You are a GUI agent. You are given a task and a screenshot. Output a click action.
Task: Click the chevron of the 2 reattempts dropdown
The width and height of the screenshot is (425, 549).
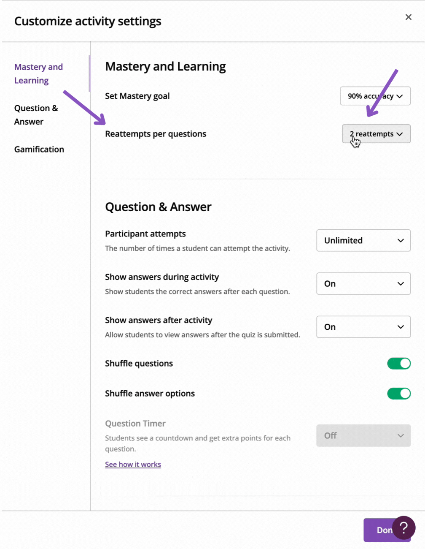pyautogui.click(x=400, y=134)
